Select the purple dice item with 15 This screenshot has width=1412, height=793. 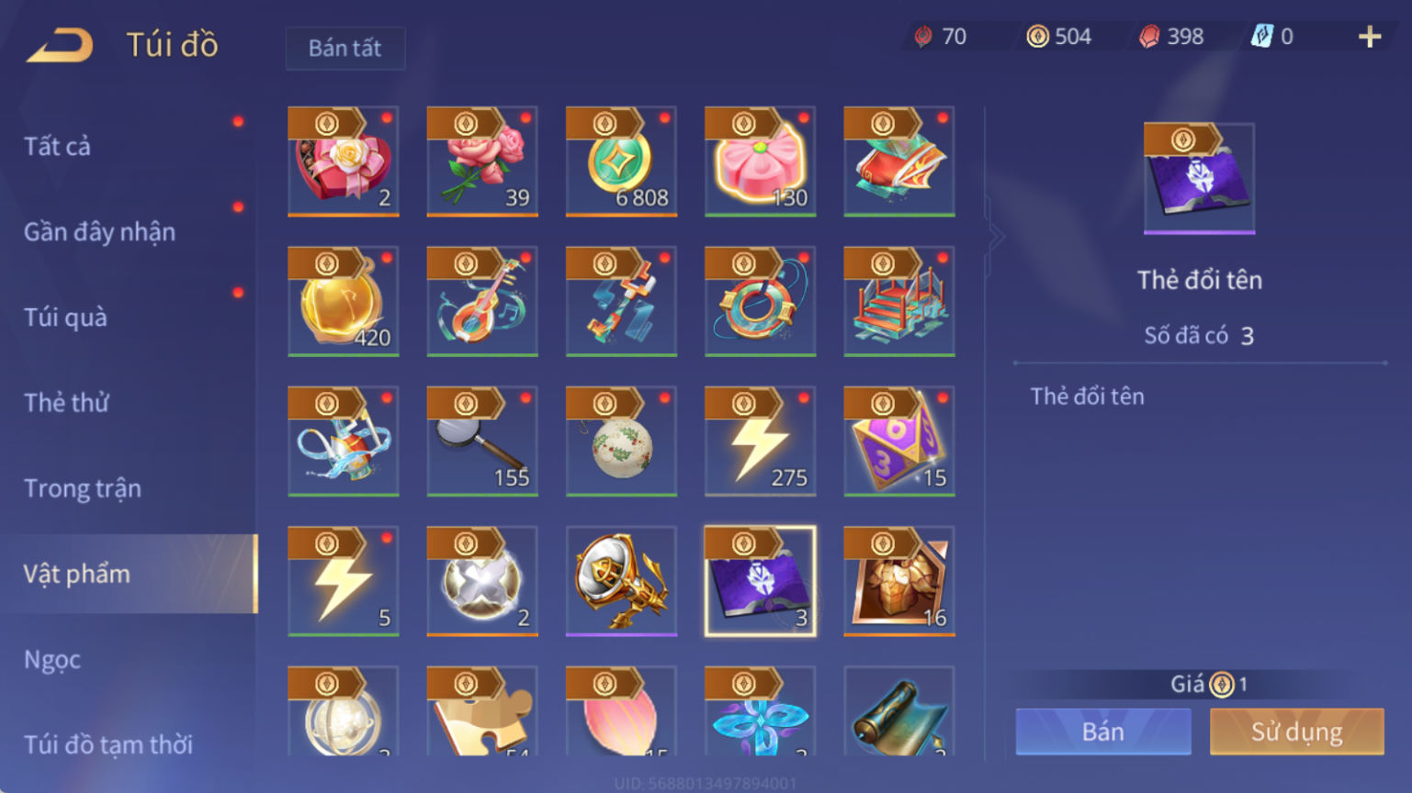[x=899, y=441]
